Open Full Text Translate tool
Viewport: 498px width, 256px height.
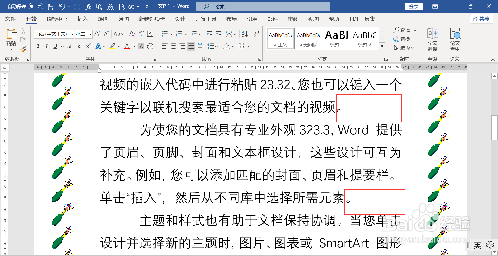[x=433, y=40]
